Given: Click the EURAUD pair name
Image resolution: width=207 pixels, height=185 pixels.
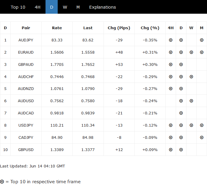Looking at the screenshot, I should pyautogui.click(x=26, y=52).
